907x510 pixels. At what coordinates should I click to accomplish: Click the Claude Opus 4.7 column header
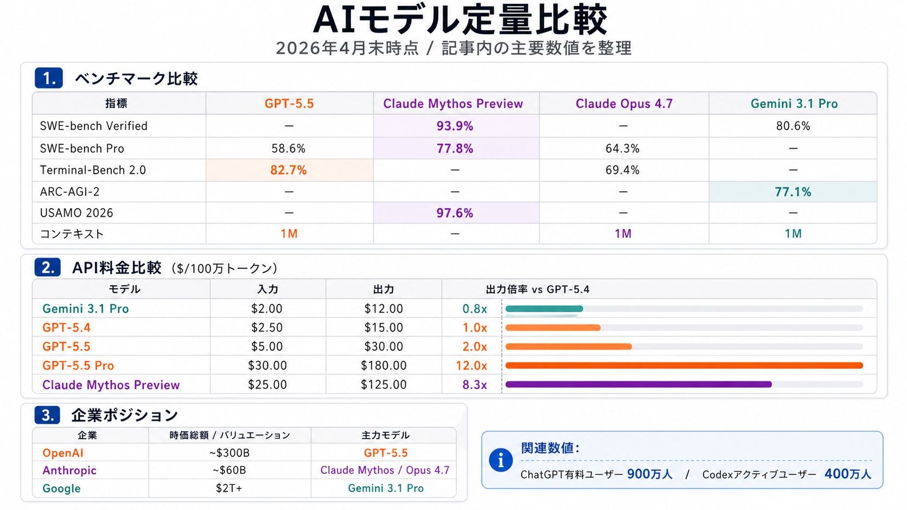click(x=624, y=104)
